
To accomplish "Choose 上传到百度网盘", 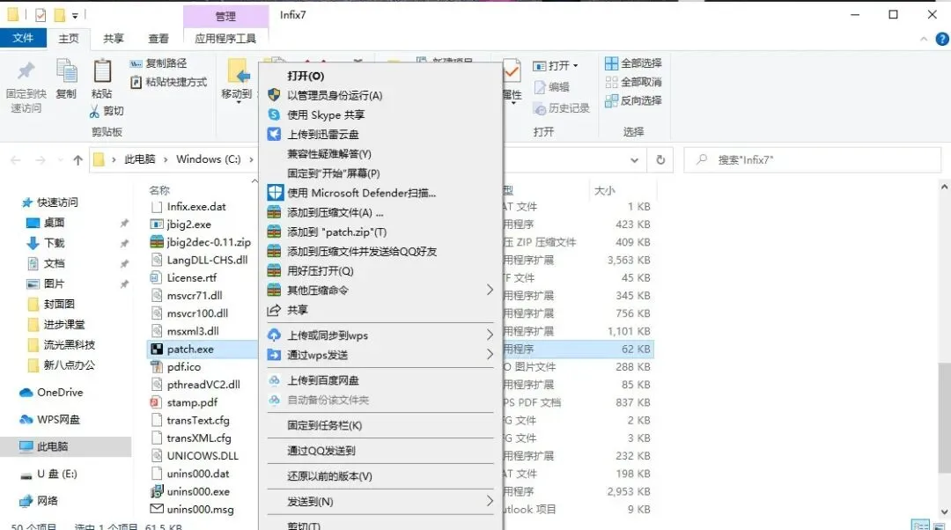I will pos(381,380).
